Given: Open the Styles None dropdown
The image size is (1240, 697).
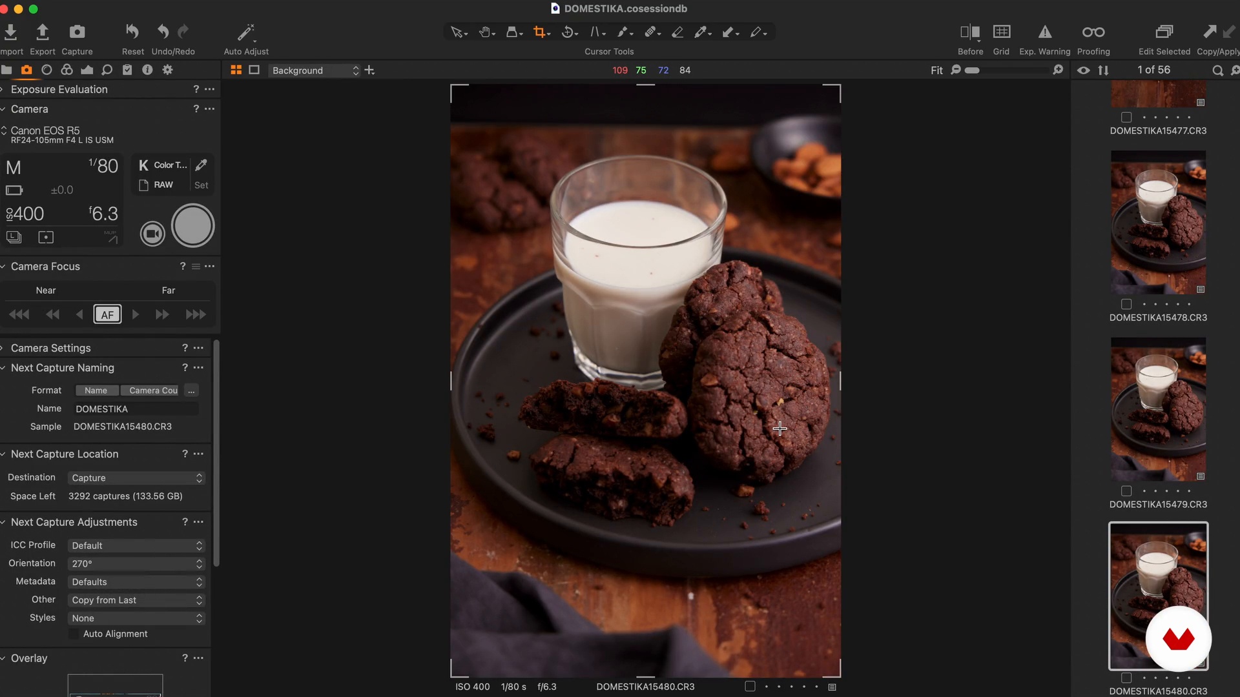Looking at the screenshot, I should 136,618.
